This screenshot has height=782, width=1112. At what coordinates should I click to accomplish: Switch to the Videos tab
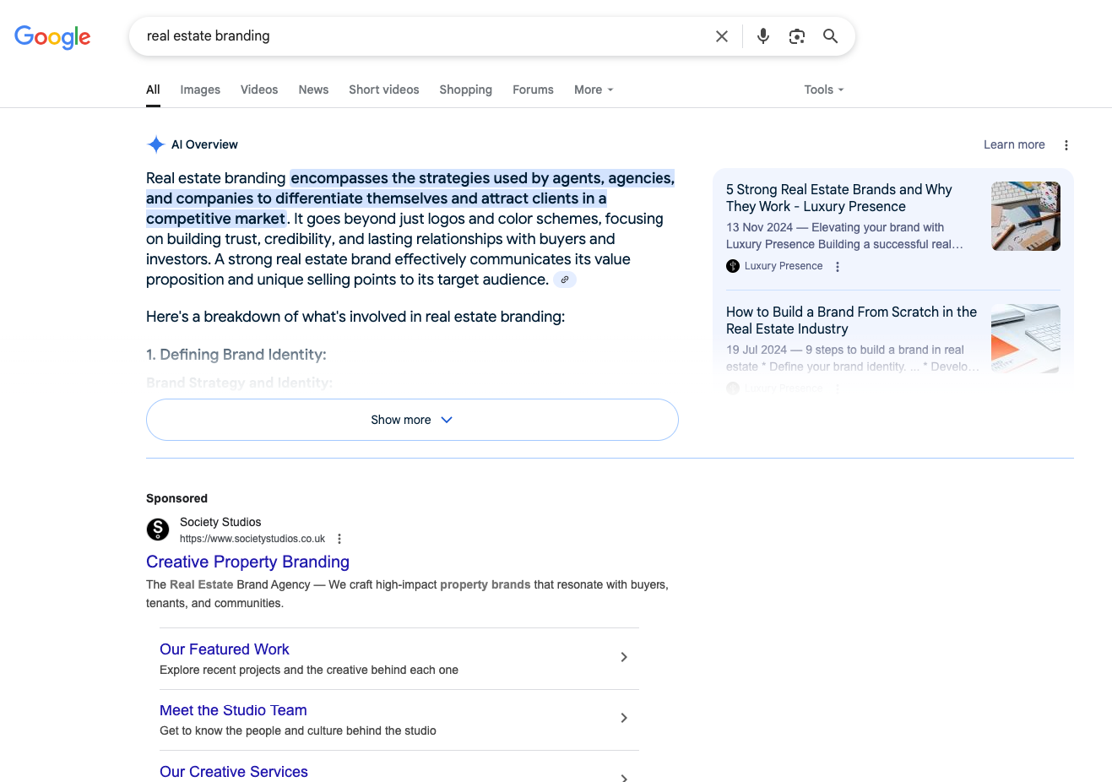(x=259, y=90)
